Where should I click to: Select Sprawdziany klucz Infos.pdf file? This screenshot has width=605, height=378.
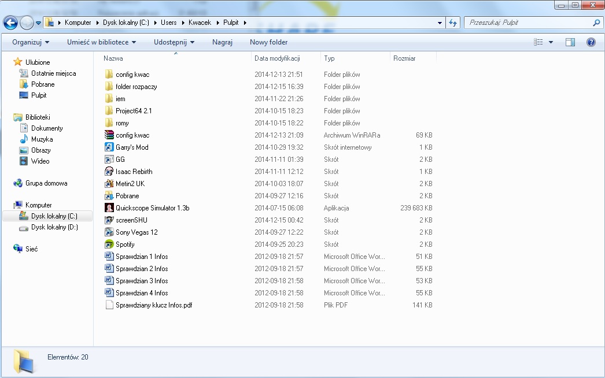pyautogui.click(x=154, y=305)
